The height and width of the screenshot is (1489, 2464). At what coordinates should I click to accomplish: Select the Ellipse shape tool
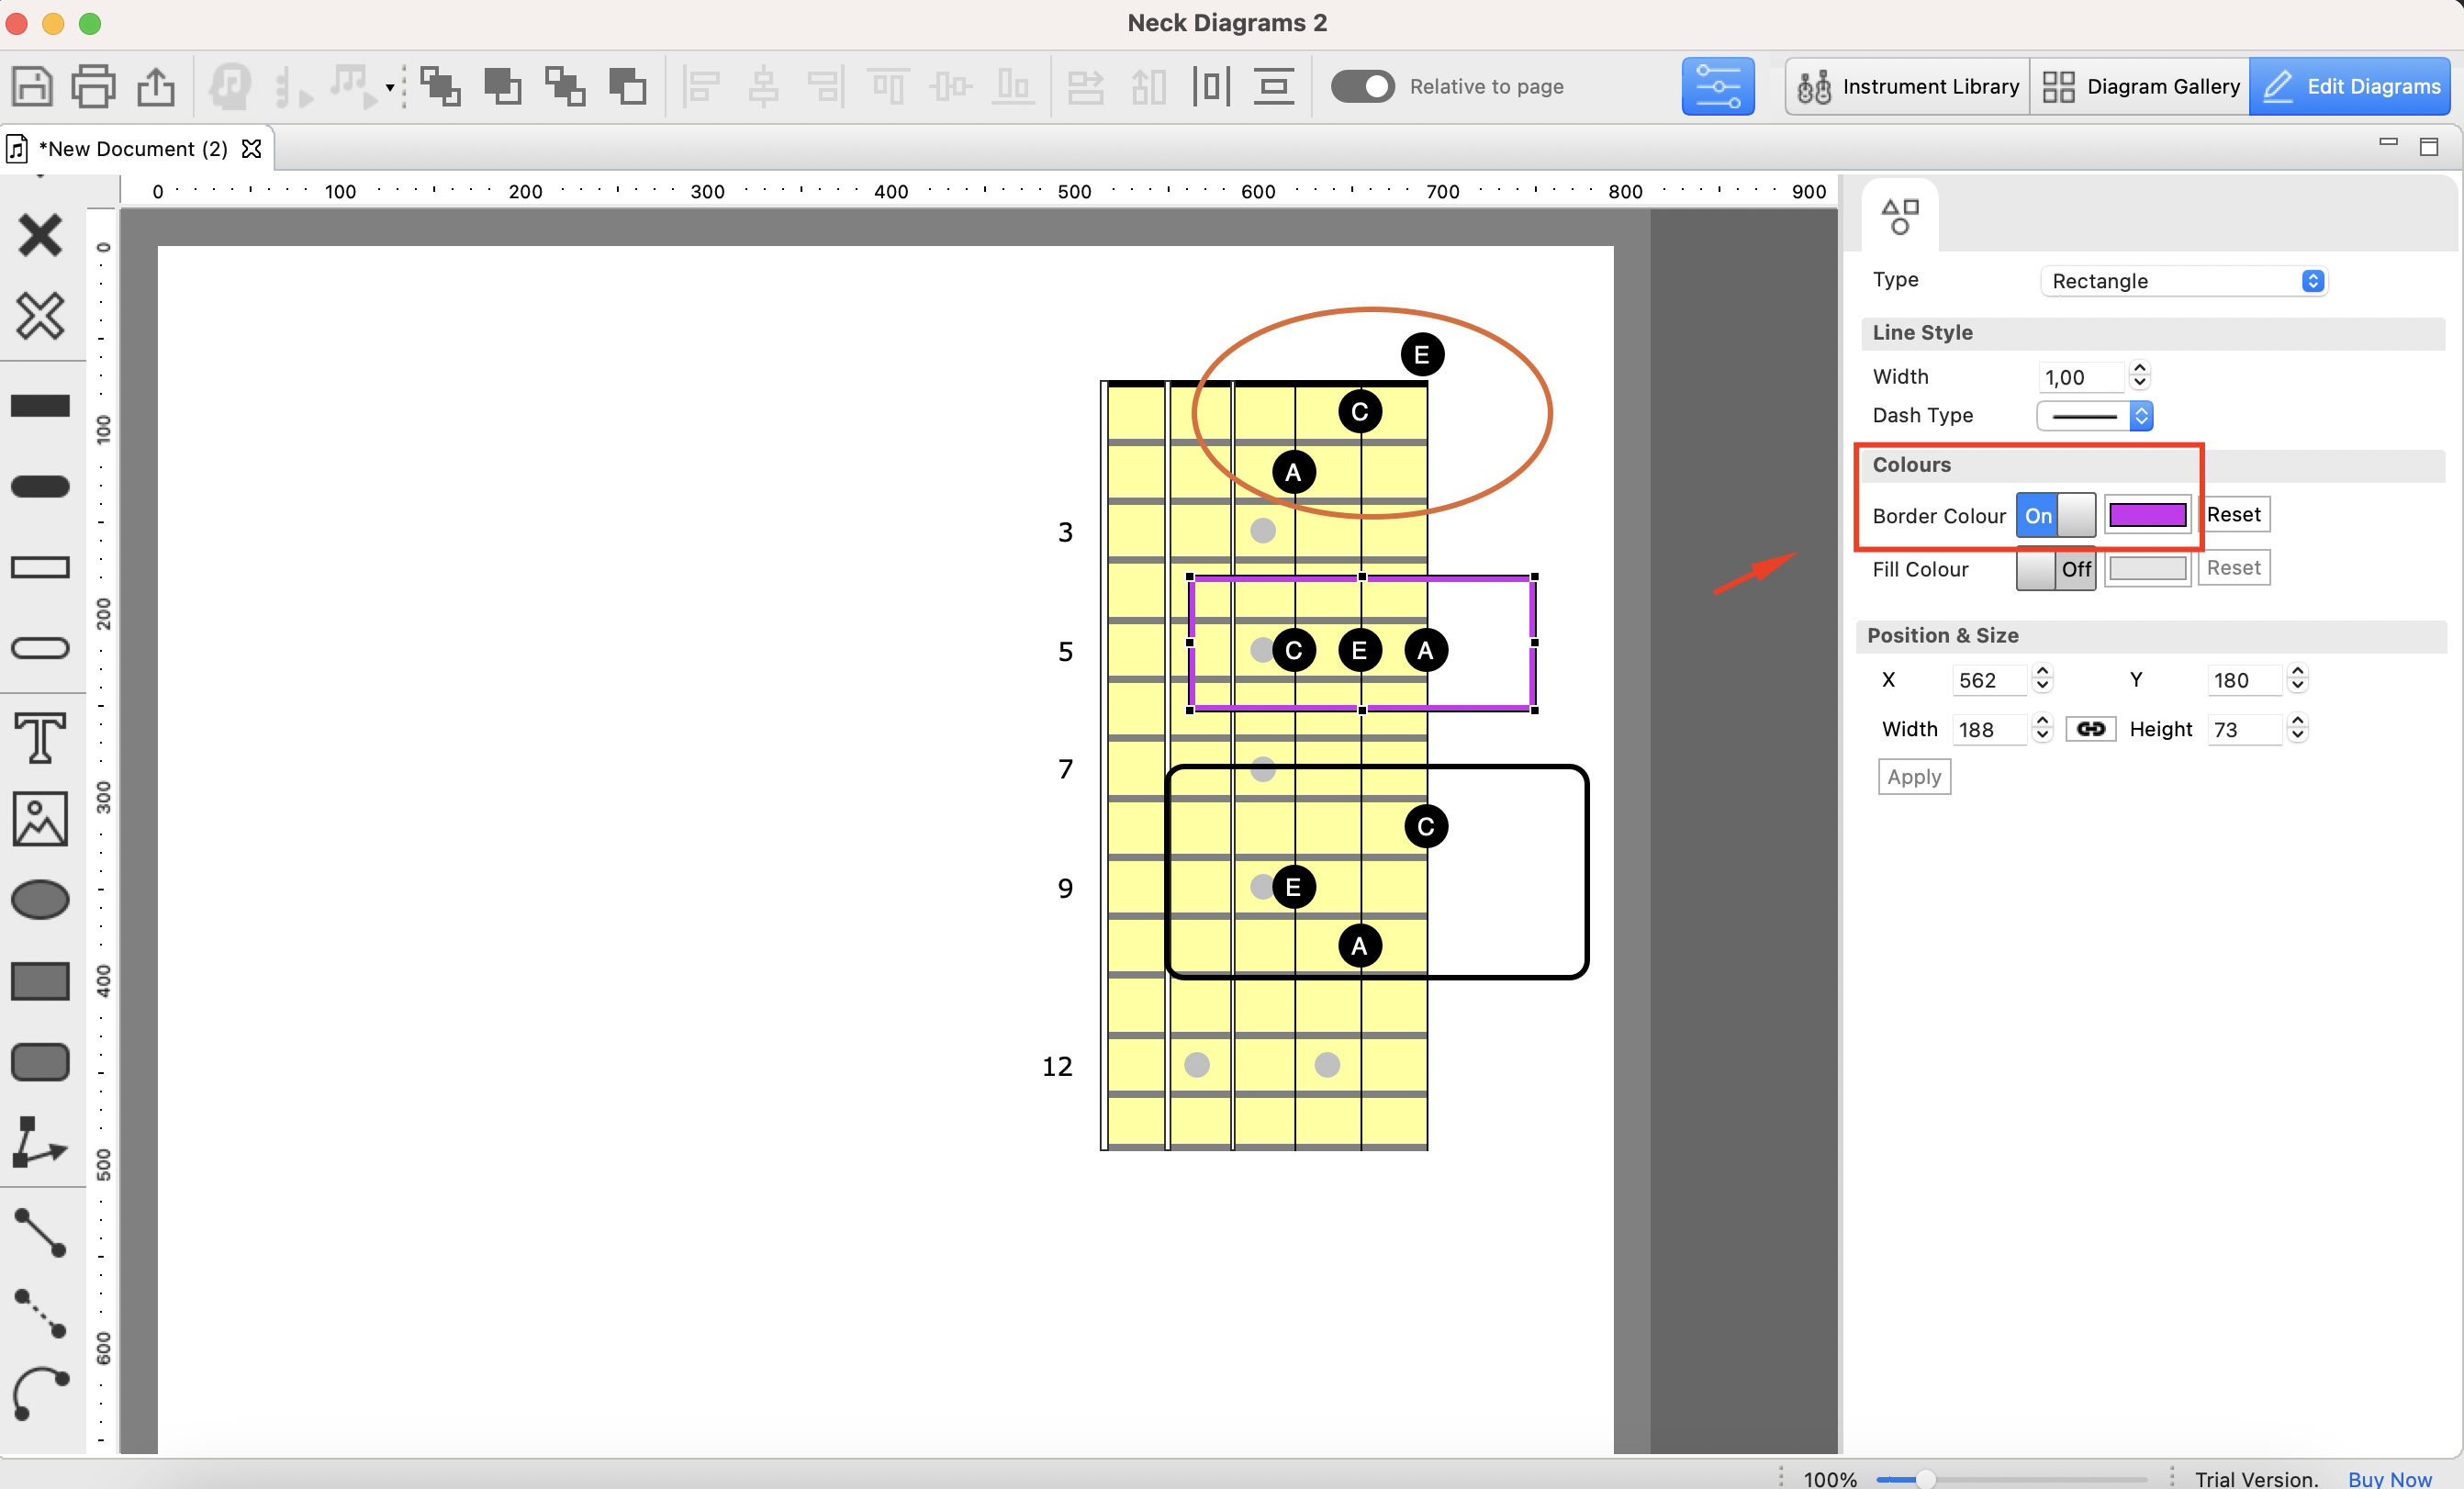[40, 899]
